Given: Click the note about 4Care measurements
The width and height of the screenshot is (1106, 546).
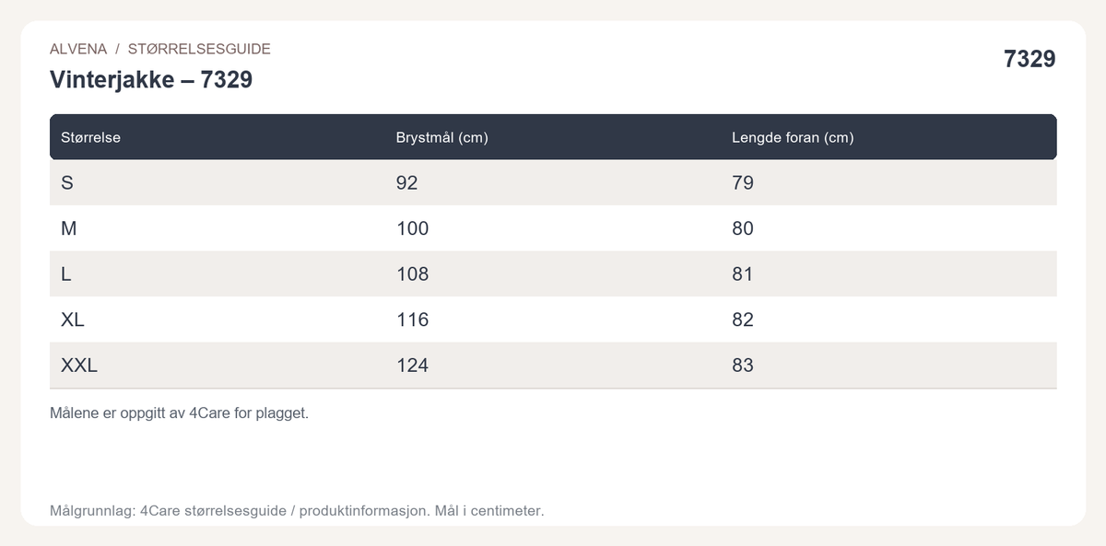Looking at the screenshot, I should (179, 412).
